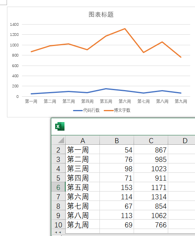Viewport: 195px width, 236px height.
Task: Click cell containing 第五周 in spreadsheet
Action: [83, 187]
